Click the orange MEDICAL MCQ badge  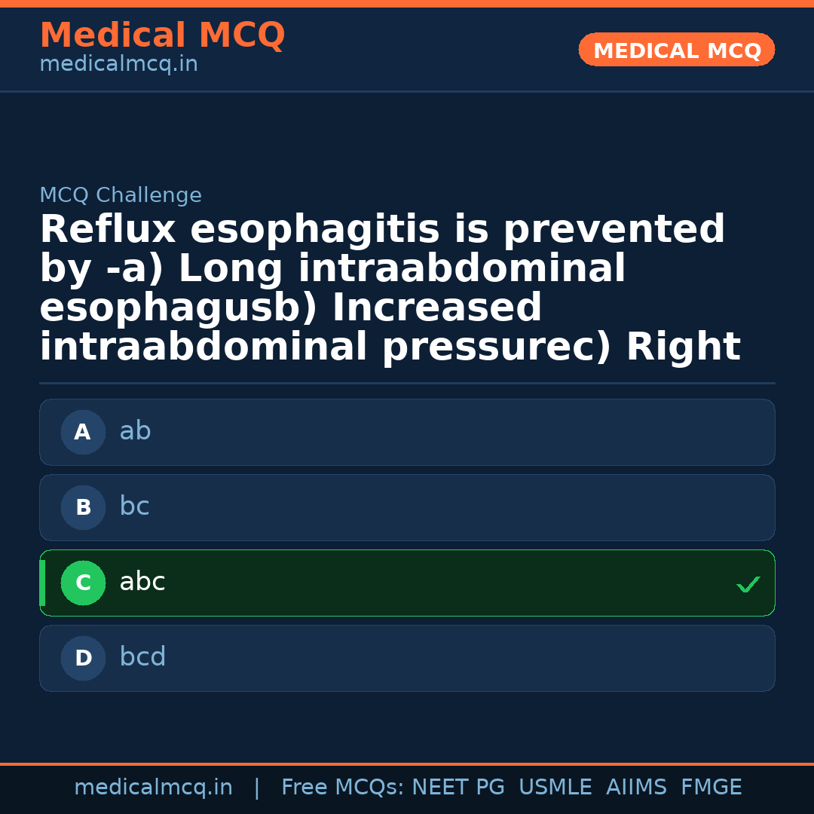676,50
